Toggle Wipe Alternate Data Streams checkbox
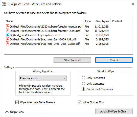This screenshot has width=137, height=117. pyautogui.click(x=17, y=102)
